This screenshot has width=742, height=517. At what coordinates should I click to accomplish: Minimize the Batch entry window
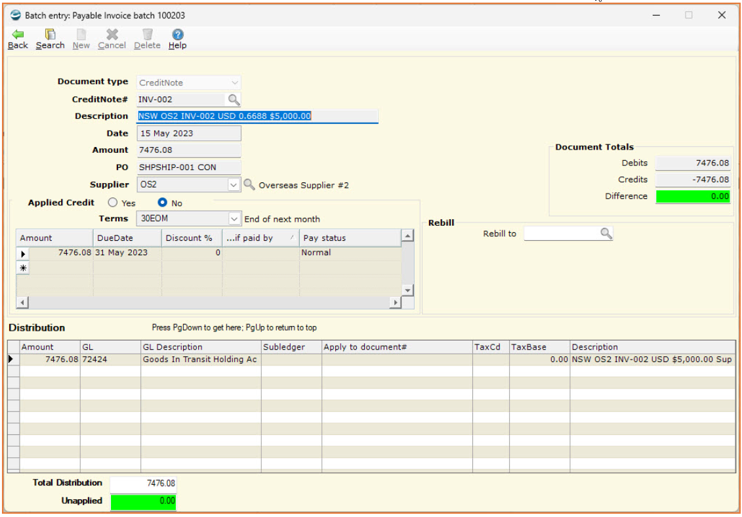pos(656,15)
